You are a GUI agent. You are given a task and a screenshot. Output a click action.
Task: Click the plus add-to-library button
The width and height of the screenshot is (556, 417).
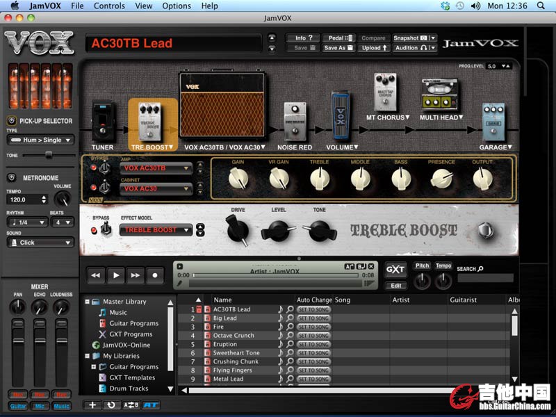(92, 405)
